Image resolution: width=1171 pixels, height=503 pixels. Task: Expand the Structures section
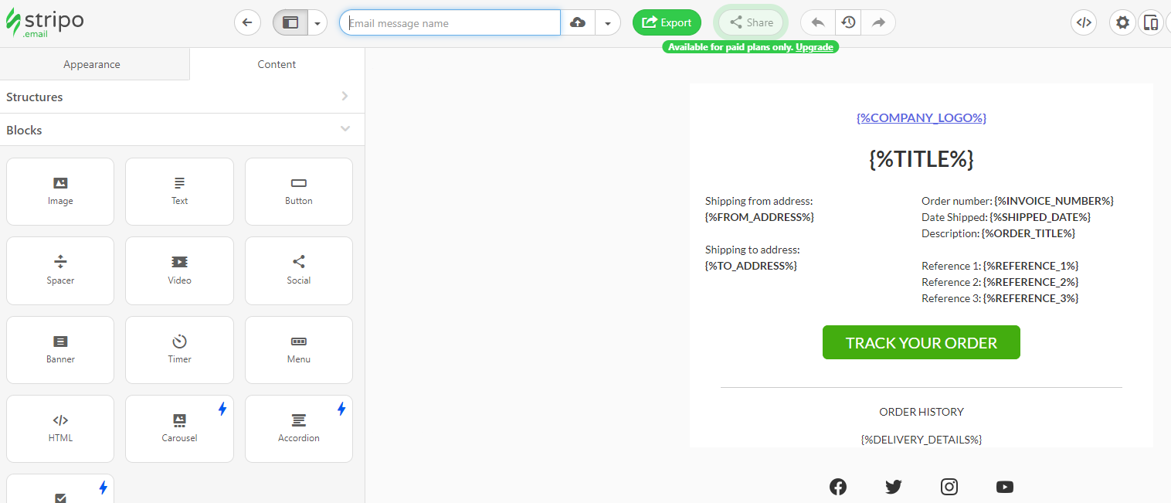point(182,97)
